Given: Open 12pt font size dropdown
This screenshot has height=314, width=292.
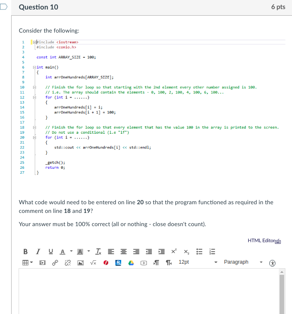Looking at the screenshot, I should click(x=198, y=262).
